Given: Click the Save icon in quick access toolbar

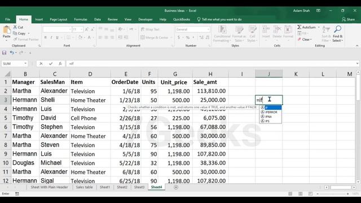Looking at the screenshot, I should [4, 52].
